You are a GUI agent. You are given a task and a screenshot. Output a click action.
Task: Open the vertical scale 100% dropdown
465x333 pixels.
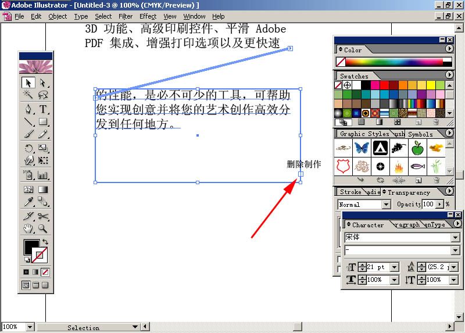[454, 280]
